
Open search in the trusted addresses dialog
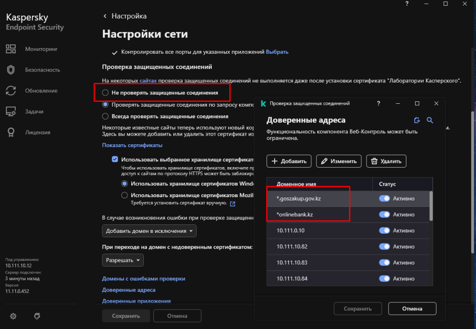pos(430,120)
